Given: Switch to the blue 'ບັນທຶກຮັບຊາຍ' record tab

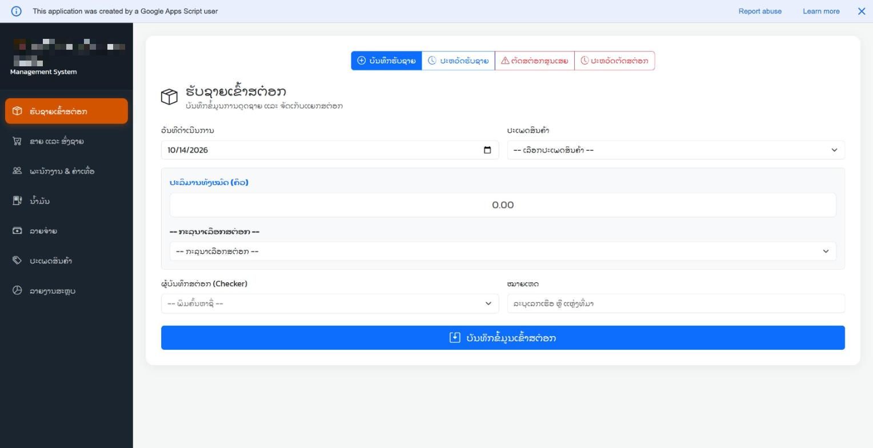Looking at the screenshot, I should [x=386, y=61].
